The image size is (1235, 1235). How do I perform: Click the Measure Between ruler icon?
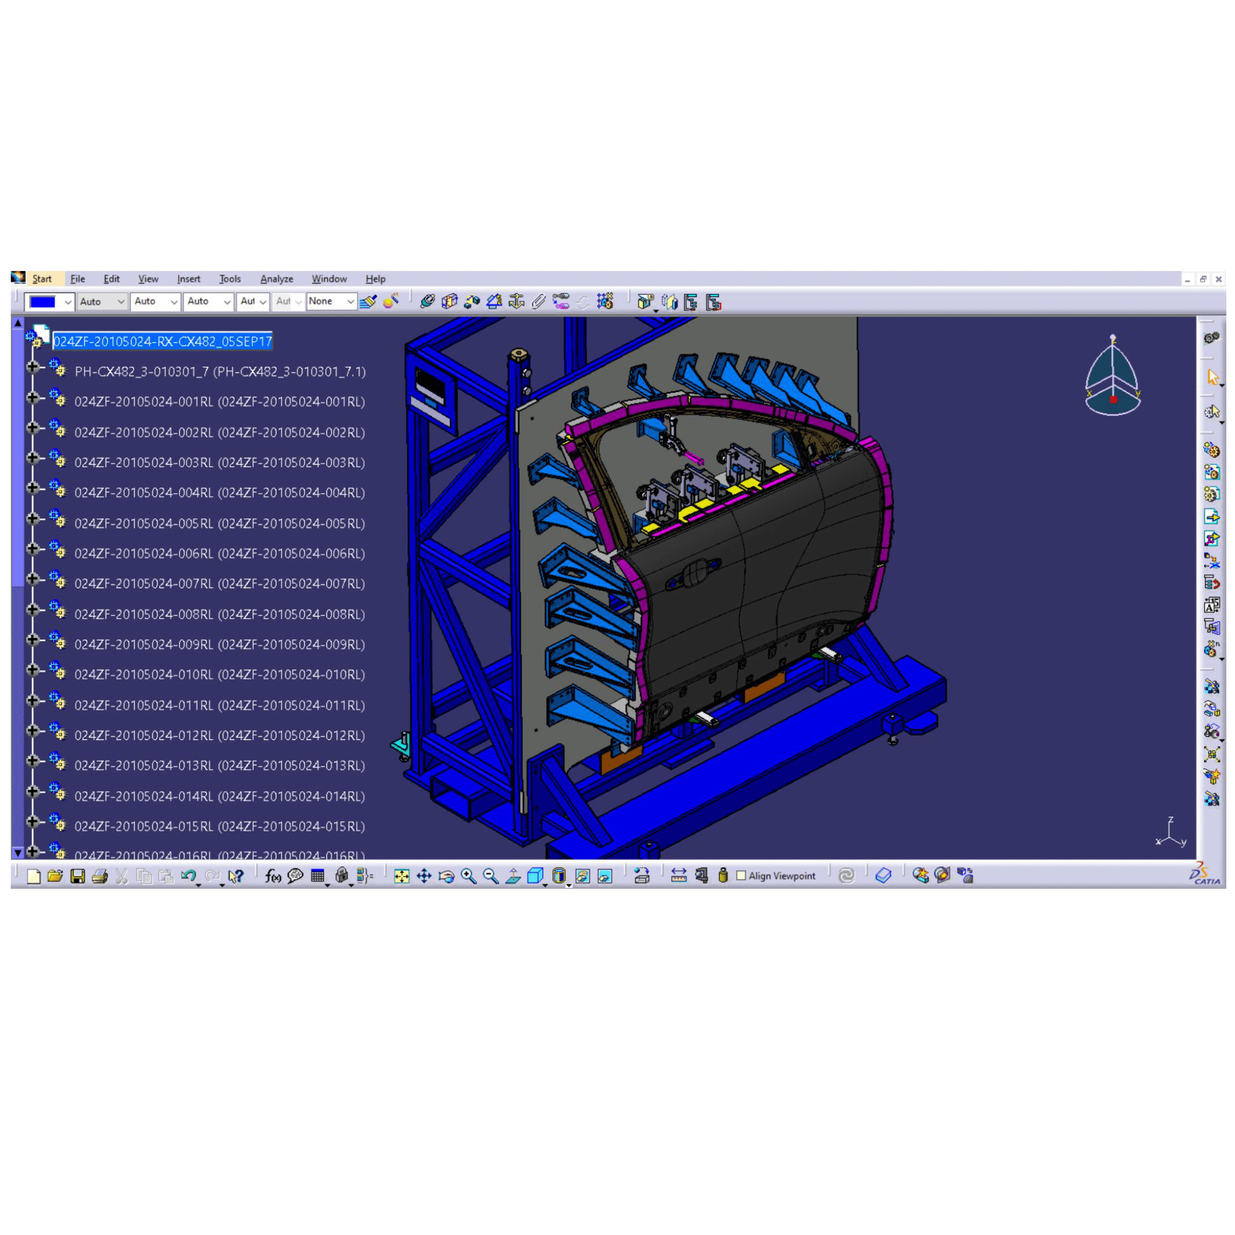point(679,876)
